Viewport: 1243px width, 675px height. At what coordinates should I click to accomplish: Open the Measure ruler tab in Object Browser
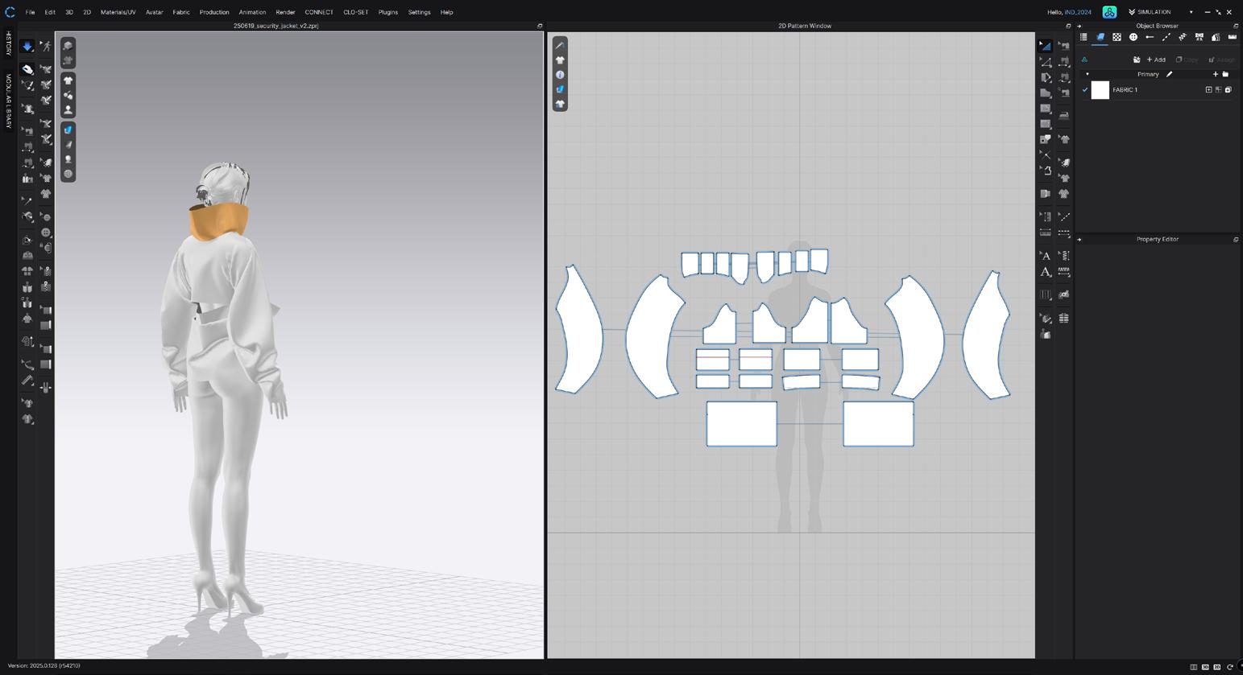1232,37
